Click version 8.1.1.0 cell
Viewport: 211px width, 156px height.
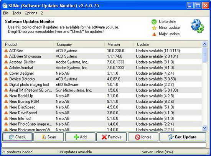[x=113, y=102]
